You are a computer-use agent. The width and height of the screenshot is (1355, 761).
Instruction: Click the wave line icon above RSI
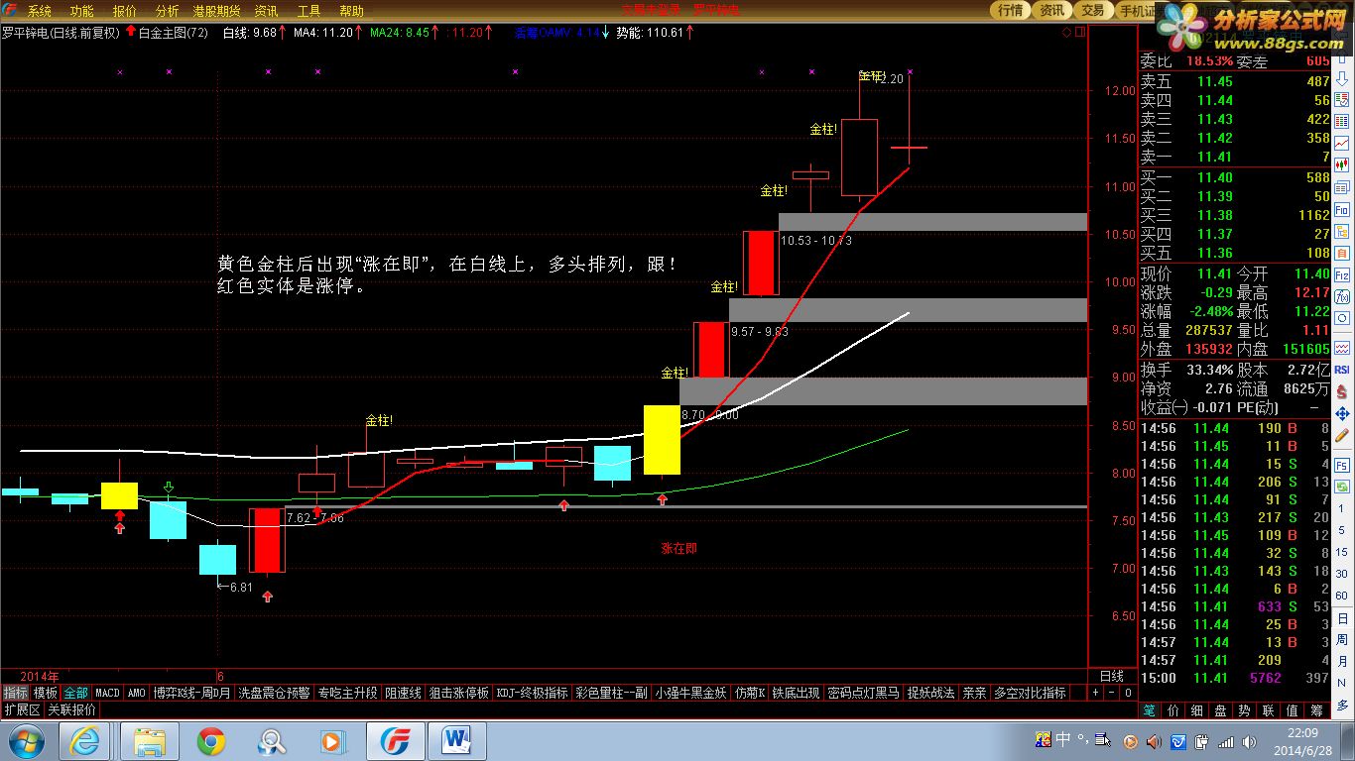click(1342, 347)
